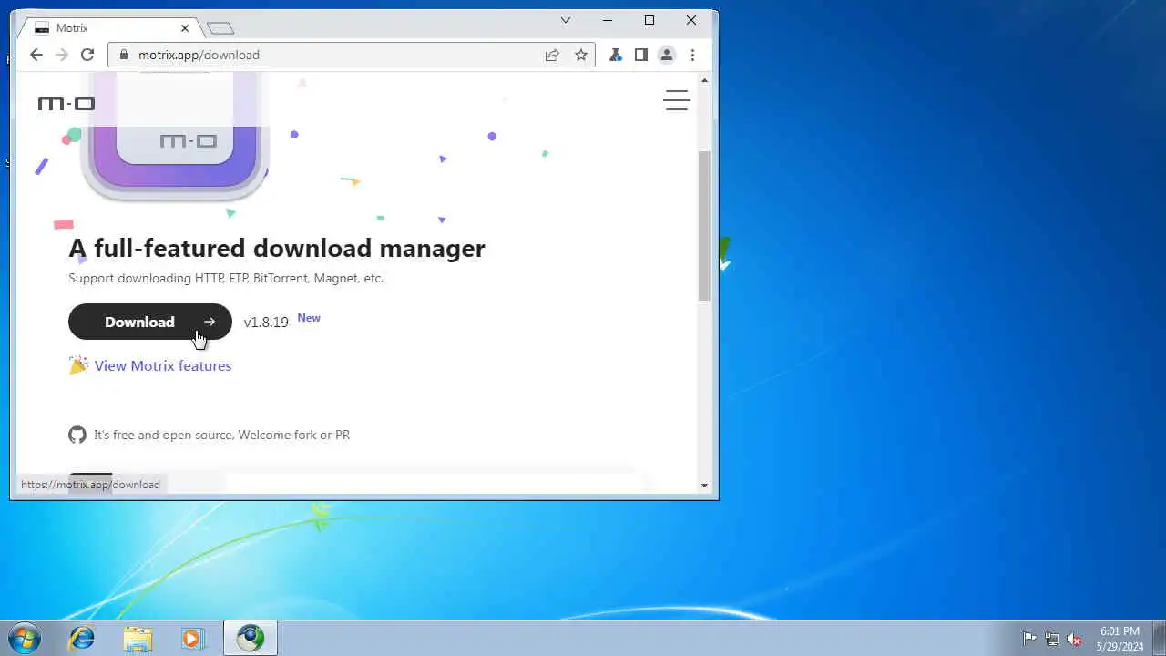Image resolution: width=1166 pixels, height=656 pixels.
Task: Open the Action Center flag icon
Action: pyautogui.click(x=1029, y=638)
